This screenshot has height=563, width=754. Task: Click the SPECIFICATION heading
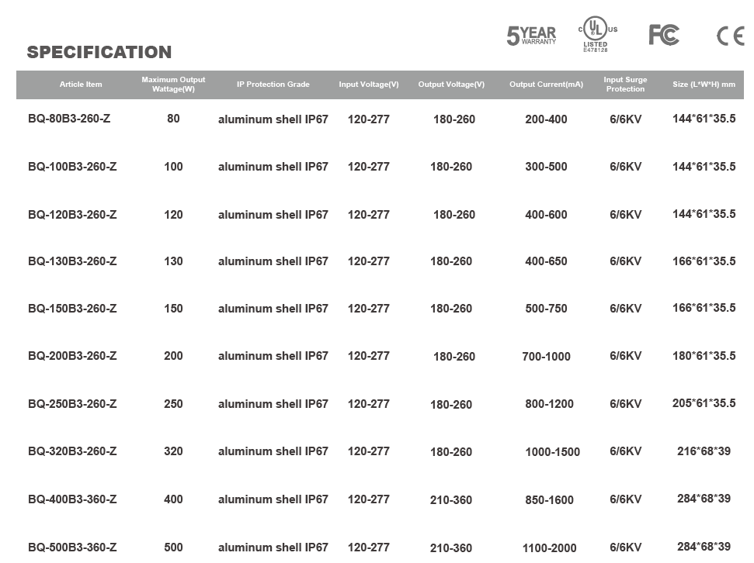99,52
